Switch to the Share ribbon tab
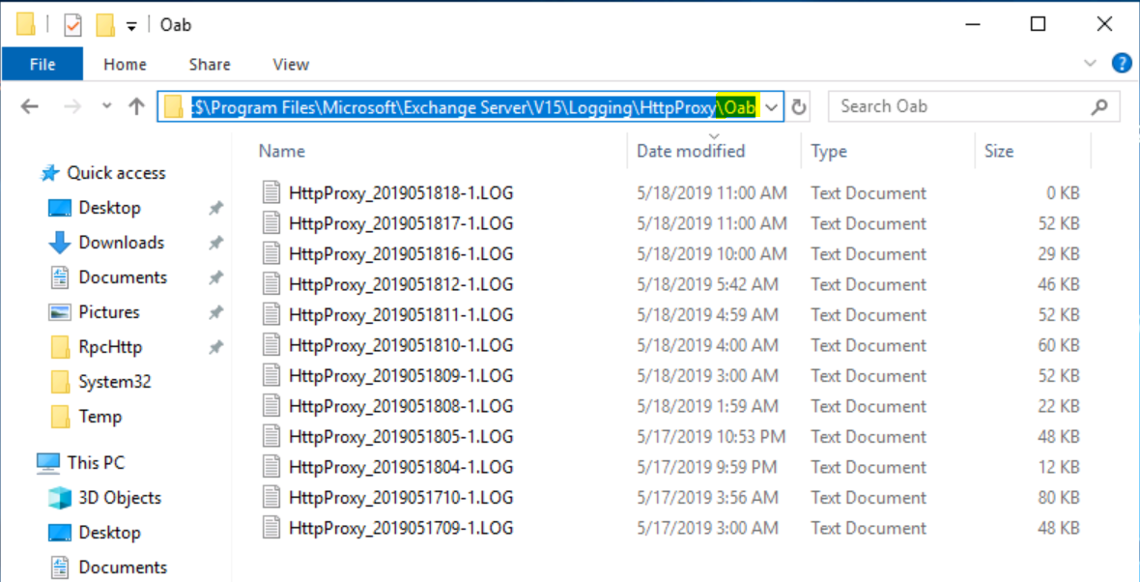 click(x=210, y=64)
